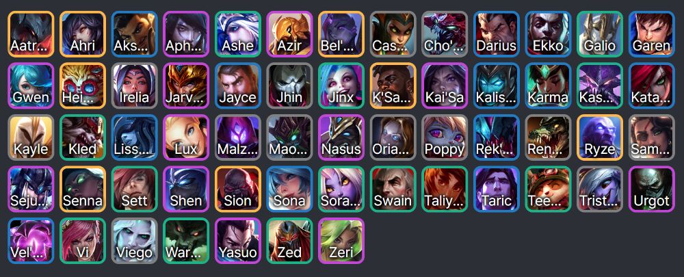
Task: Choose the Garen champion portrait
Action: (x=651, y=34)
